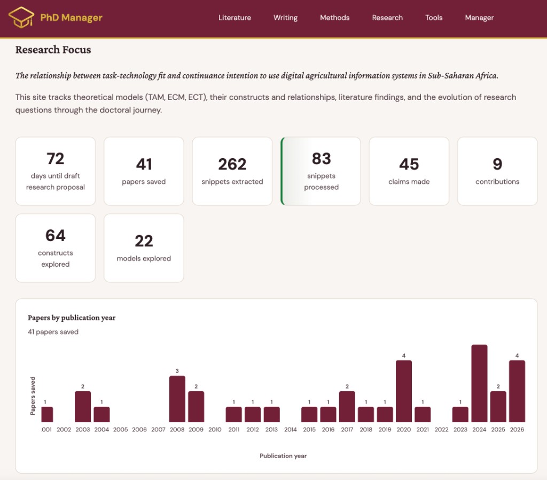Click the 2011 bar in chart

point(234,414)
